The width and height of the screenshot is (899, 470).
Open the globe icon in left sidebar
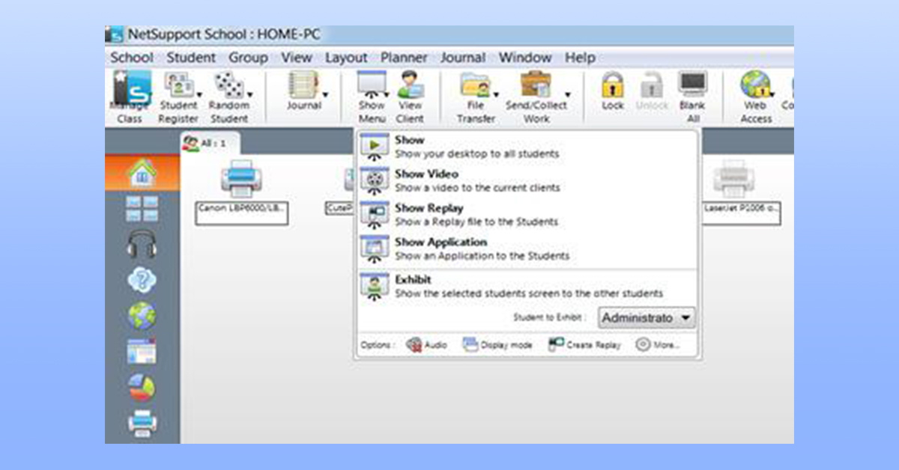(x=142, y=316)
